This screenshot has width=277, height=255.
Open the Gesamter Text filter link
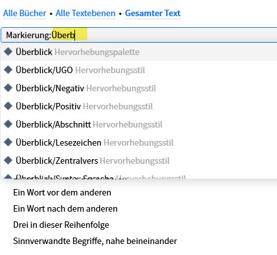[x=153, y=14]
